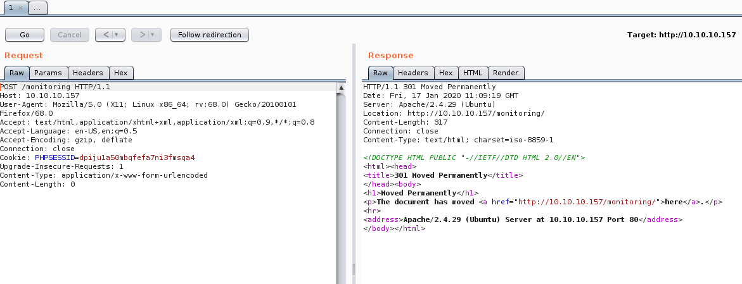Click the Accept-Language header line
742x284 pixels.
[68, 131]
